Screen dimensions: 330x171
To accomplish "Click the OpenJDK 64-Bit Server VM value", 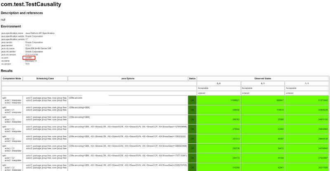I will point(38,48).
